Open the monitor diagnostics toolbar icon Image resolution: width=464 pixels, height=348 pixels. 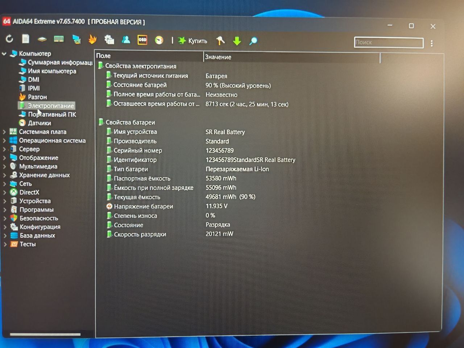(x=76, y=39)
